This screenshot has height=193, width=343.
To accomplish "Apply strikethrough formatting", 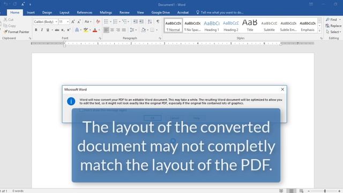I will coord(57,30).
